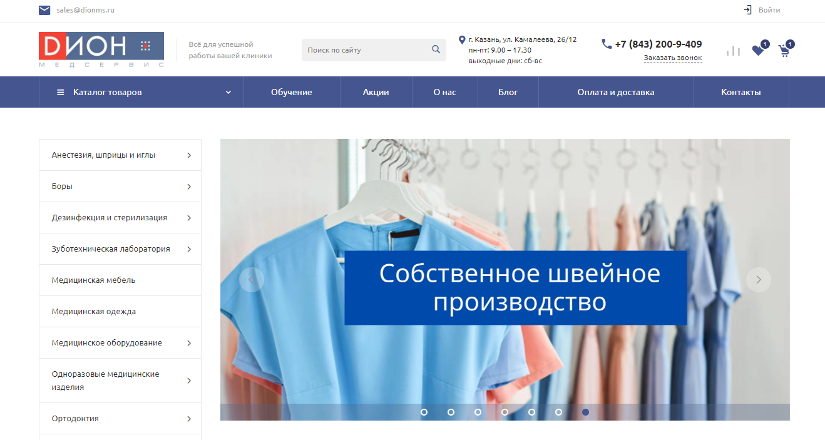The width and height of the screenshot is (825, 440).
Task: Click the Боры category text
Action: click(x=62, y=187)
